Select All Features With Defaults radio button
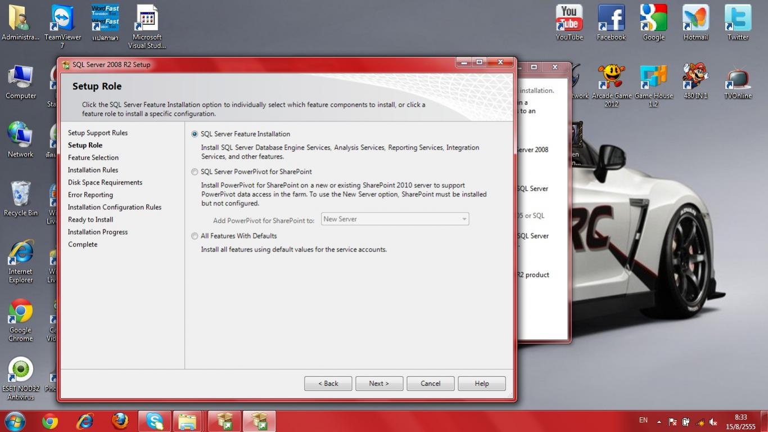Viewport: 768px width, 432px height. point(195,236)
